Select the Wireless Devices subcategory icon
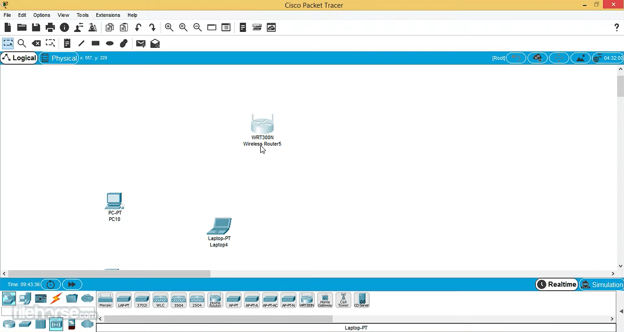This screenshot has height=332, width=624. click(56, 324)
